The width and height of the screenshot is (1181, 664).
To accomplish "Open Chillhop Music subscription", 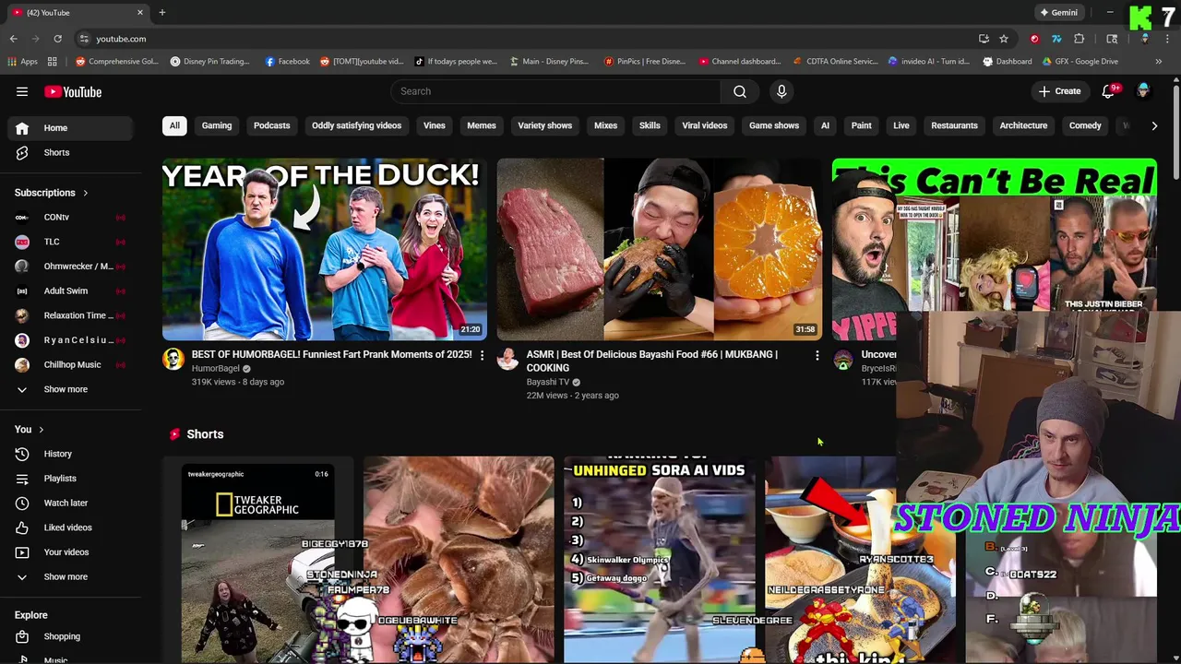I will pos(70,364).
